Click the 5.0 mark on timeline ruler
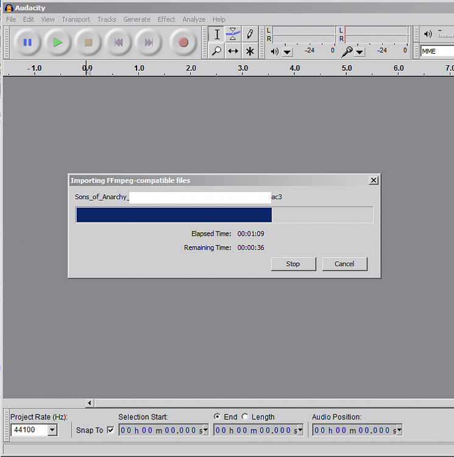Screen dimensions: 454x457 coord(347,68)
